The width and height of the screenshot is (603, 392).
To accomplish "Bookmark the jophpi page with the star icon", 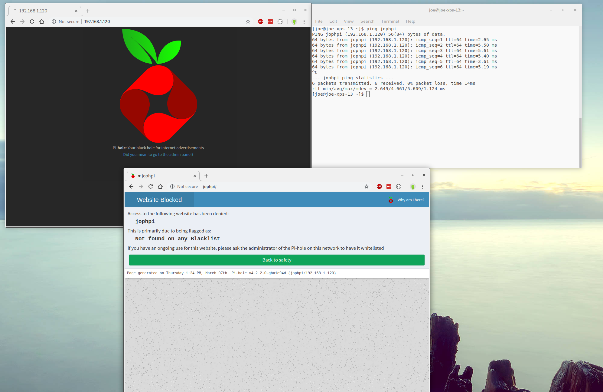I will pos(366,186).
